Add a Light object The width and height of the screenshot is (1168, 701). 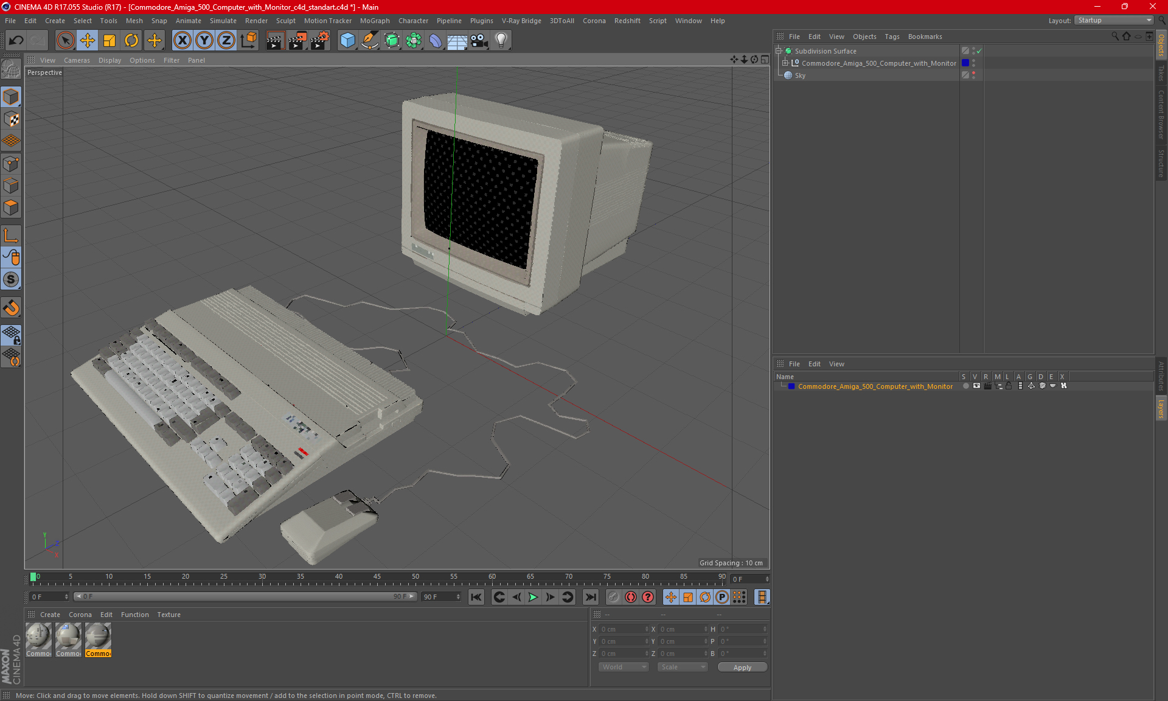click(501, 41)
